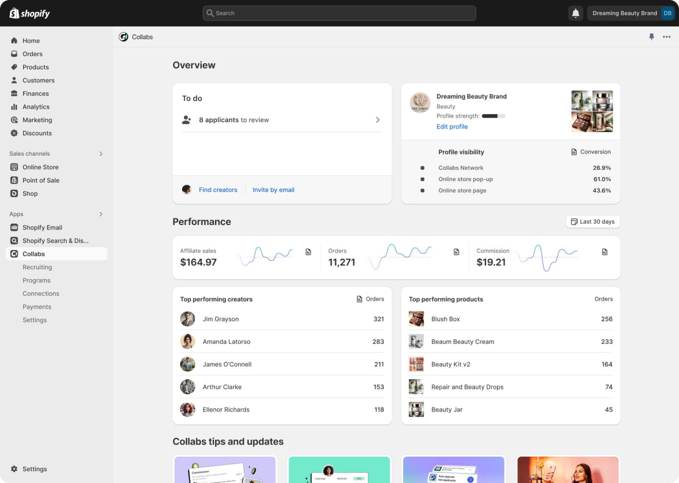Viewport: 679px width, 483px height.
Task: Click the Edit profile link
Action: (x=452, y=126)
